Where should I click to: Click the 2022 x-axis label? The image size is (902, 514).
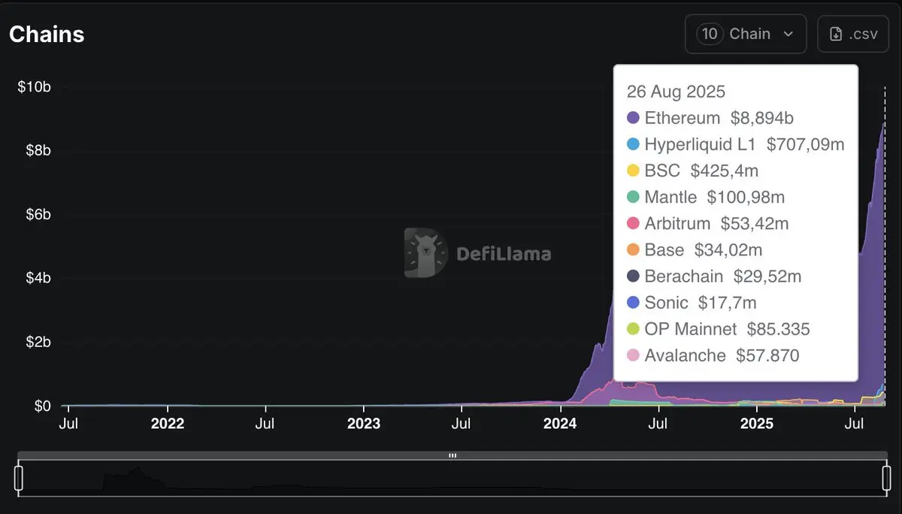168,424
